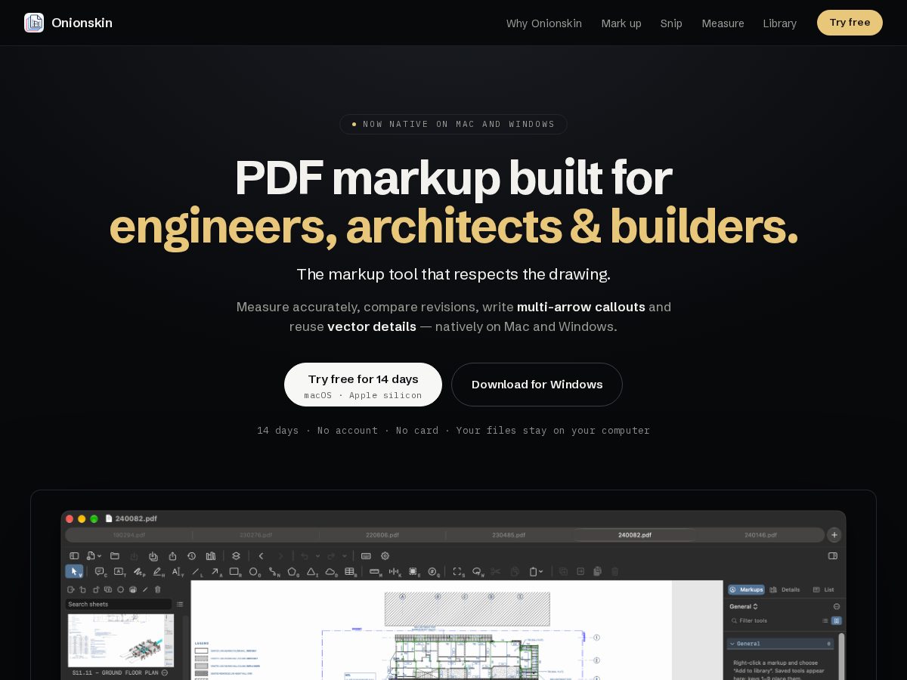Open the Library nav link
This screenshot has width=907, height=680.
779,23
